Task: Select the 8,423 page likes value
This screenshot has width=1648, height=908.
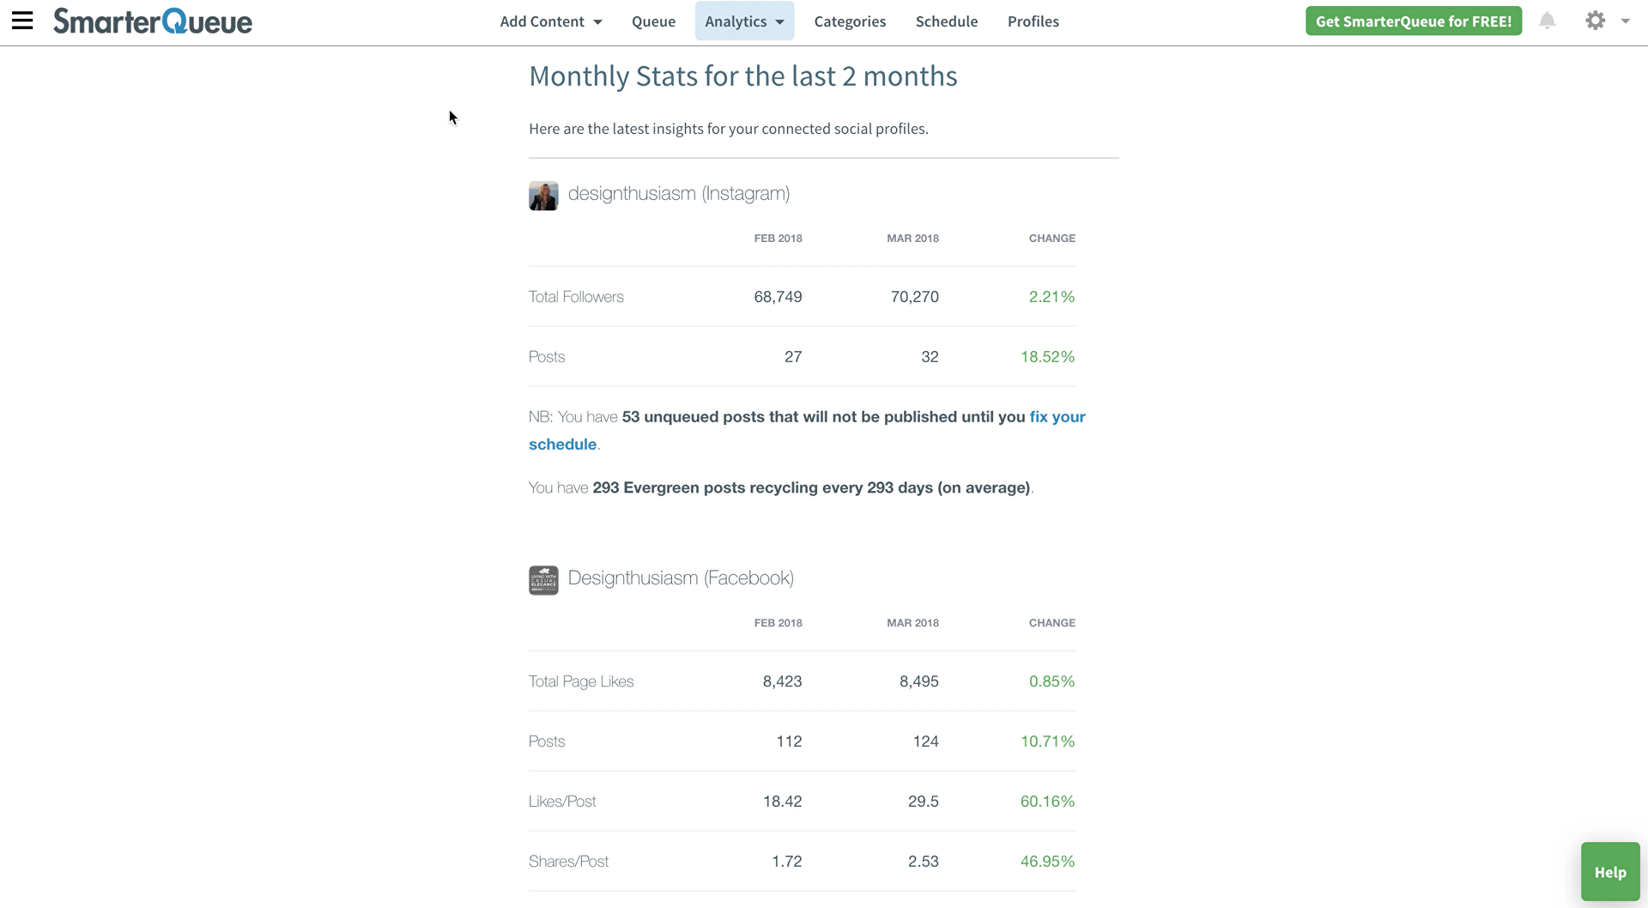Action: point(782,681)
